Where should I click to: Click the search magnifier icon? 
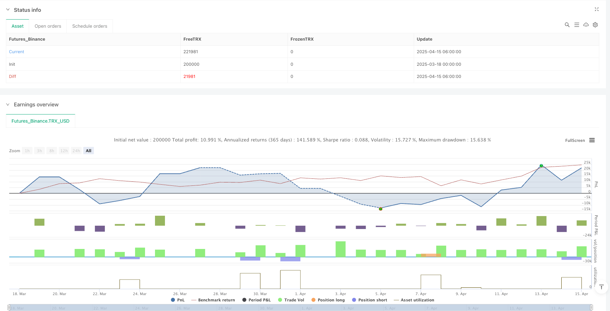567,25
